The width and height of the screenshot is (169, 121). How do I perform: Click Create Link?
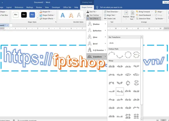[110, 19]
